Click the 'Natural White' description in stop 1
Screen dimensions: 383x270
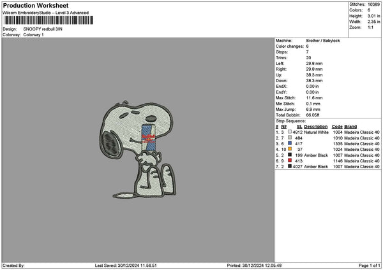click(316, 132)
